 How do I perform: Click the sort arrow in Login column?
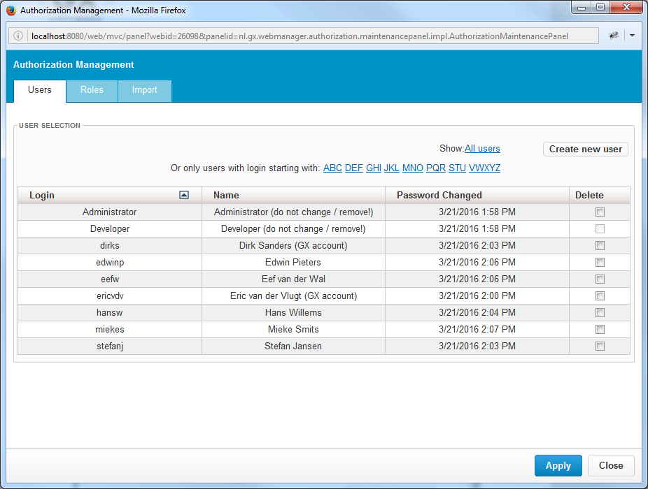(184, 195)
